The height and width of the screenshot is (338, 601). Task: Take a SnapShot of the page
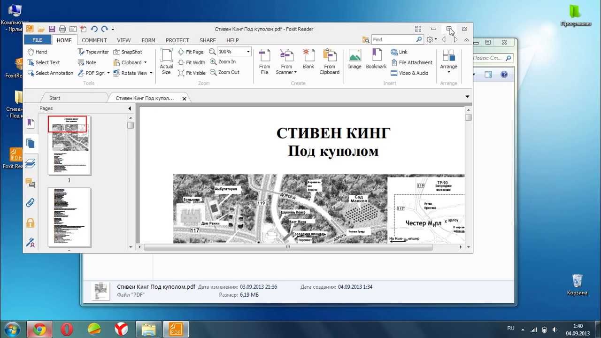tap(128, 52)
